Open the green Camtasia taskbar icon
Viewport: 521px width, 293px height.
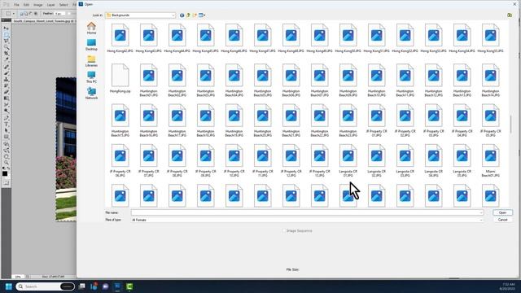[x=129, y=286]
